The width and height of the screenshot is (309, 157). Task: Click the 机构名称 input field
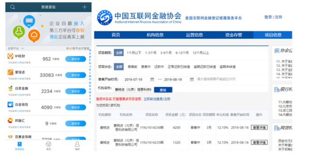point(132,90)
